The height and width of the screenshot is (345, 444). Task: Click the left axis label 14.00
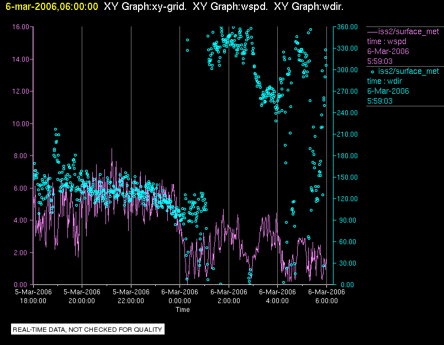pyautogui.click(x=20, y=60)
